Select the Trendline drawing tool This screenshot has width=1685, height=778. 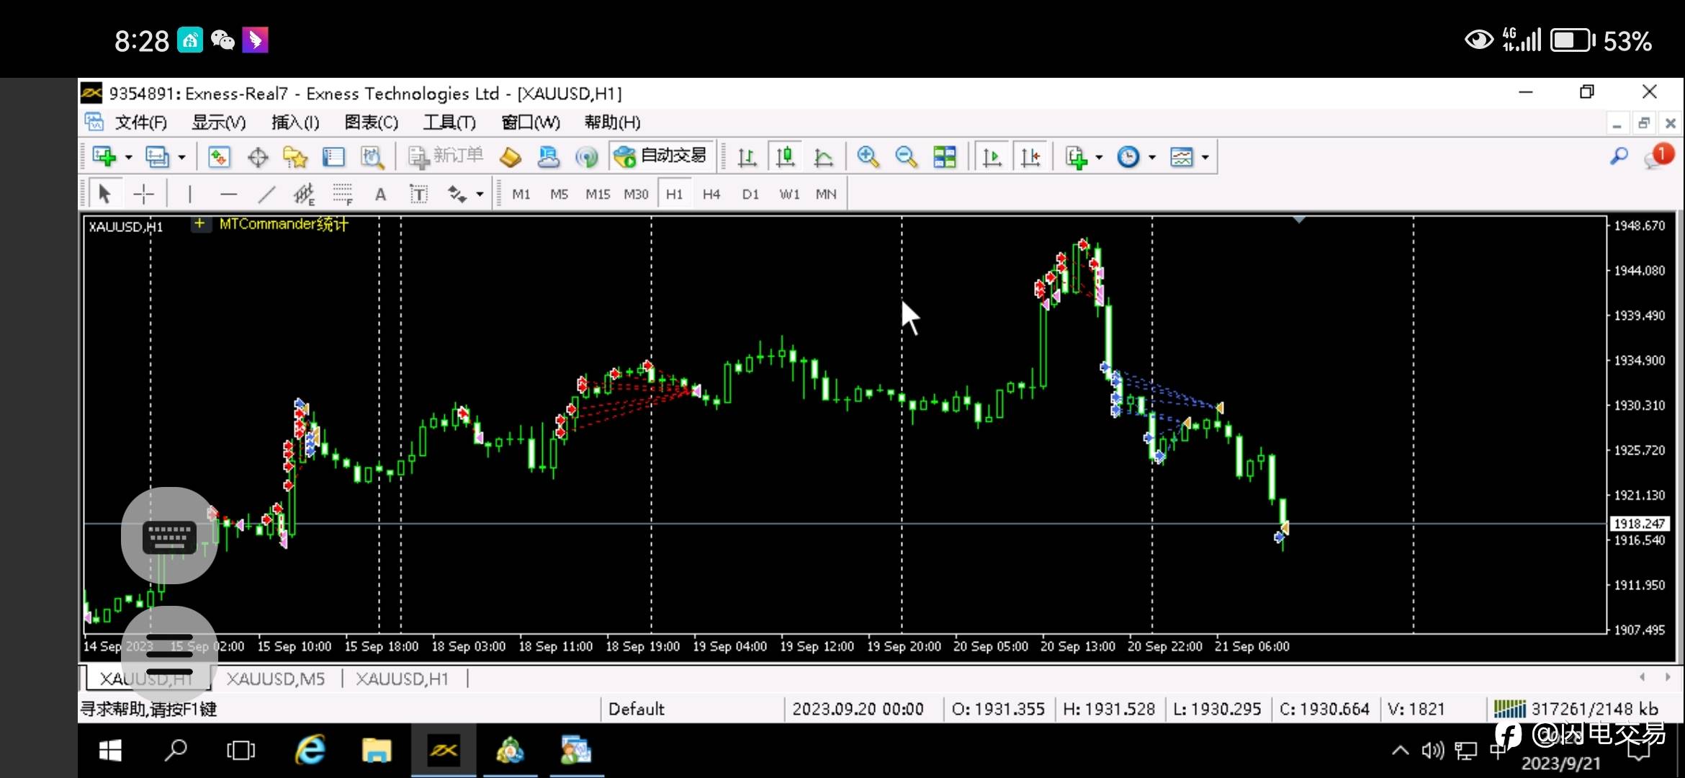(266, 194)
